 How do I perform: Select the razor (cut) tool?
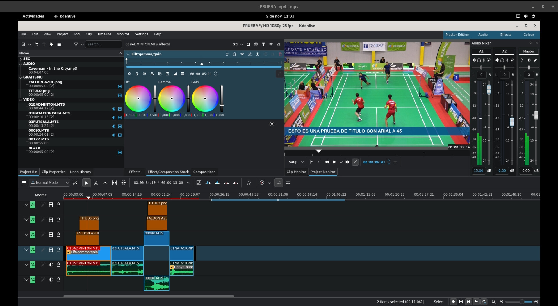tap(96, 183)
